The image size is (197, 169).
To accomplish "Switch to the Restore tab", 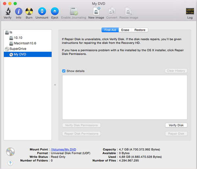I will coord(140,30).
